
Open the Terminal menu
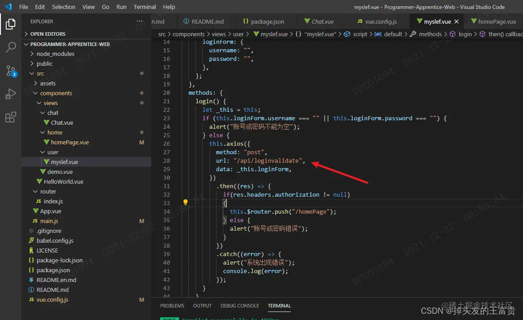coord(145,7)
